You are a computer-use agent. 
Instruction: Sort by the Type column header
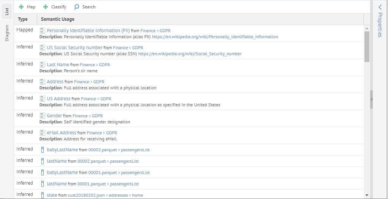point(23,19)
